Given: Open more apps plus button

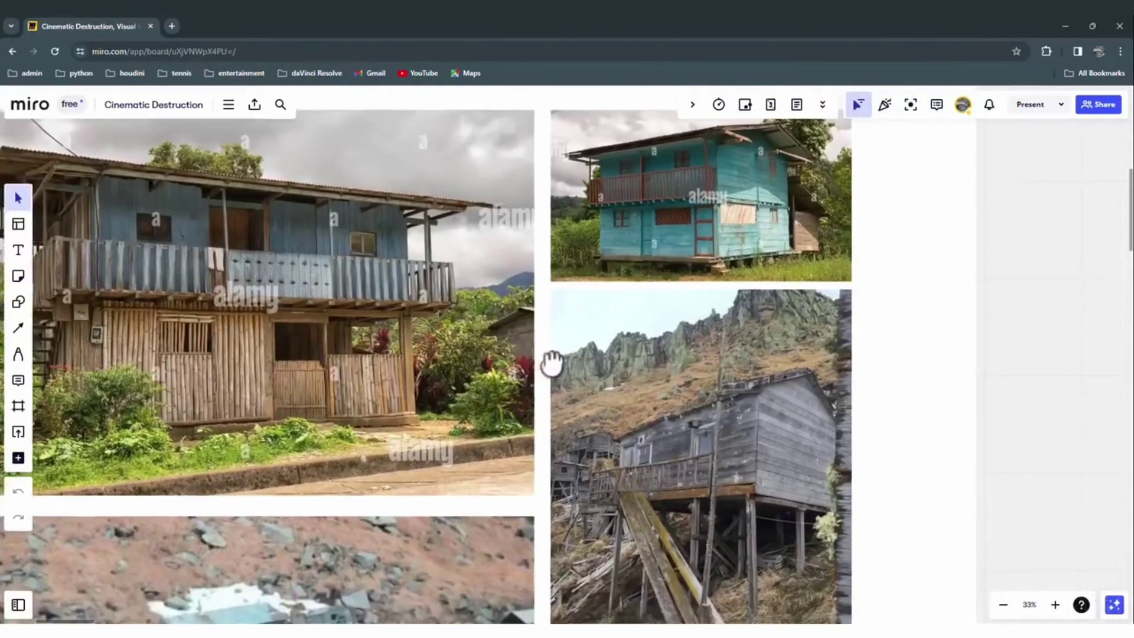Looking at the screenshot, I should 18,458.
